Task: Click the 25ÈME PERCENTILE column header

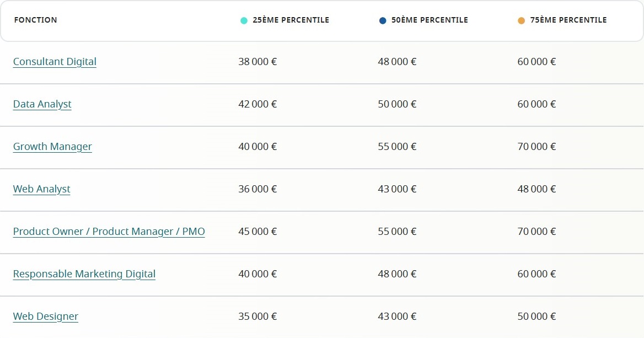Action: click(x=291, y=20)
